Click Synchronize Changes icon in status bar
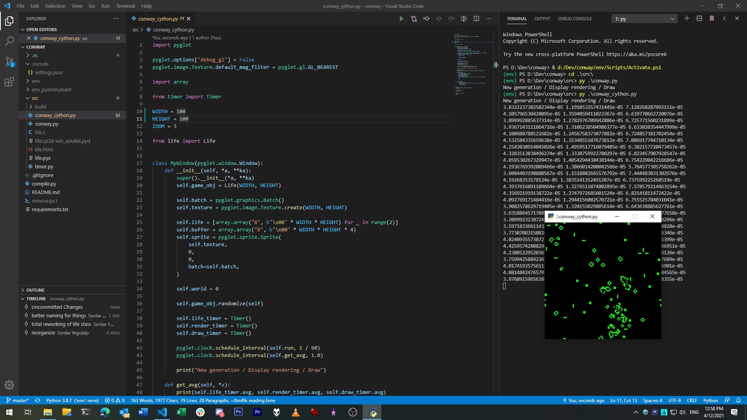This screenshot has height=420, width=747. click(x=37, y=400)
